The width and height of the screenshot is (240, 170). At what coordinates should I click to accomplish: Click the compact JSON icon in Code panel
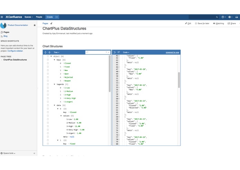click(119, 52)
